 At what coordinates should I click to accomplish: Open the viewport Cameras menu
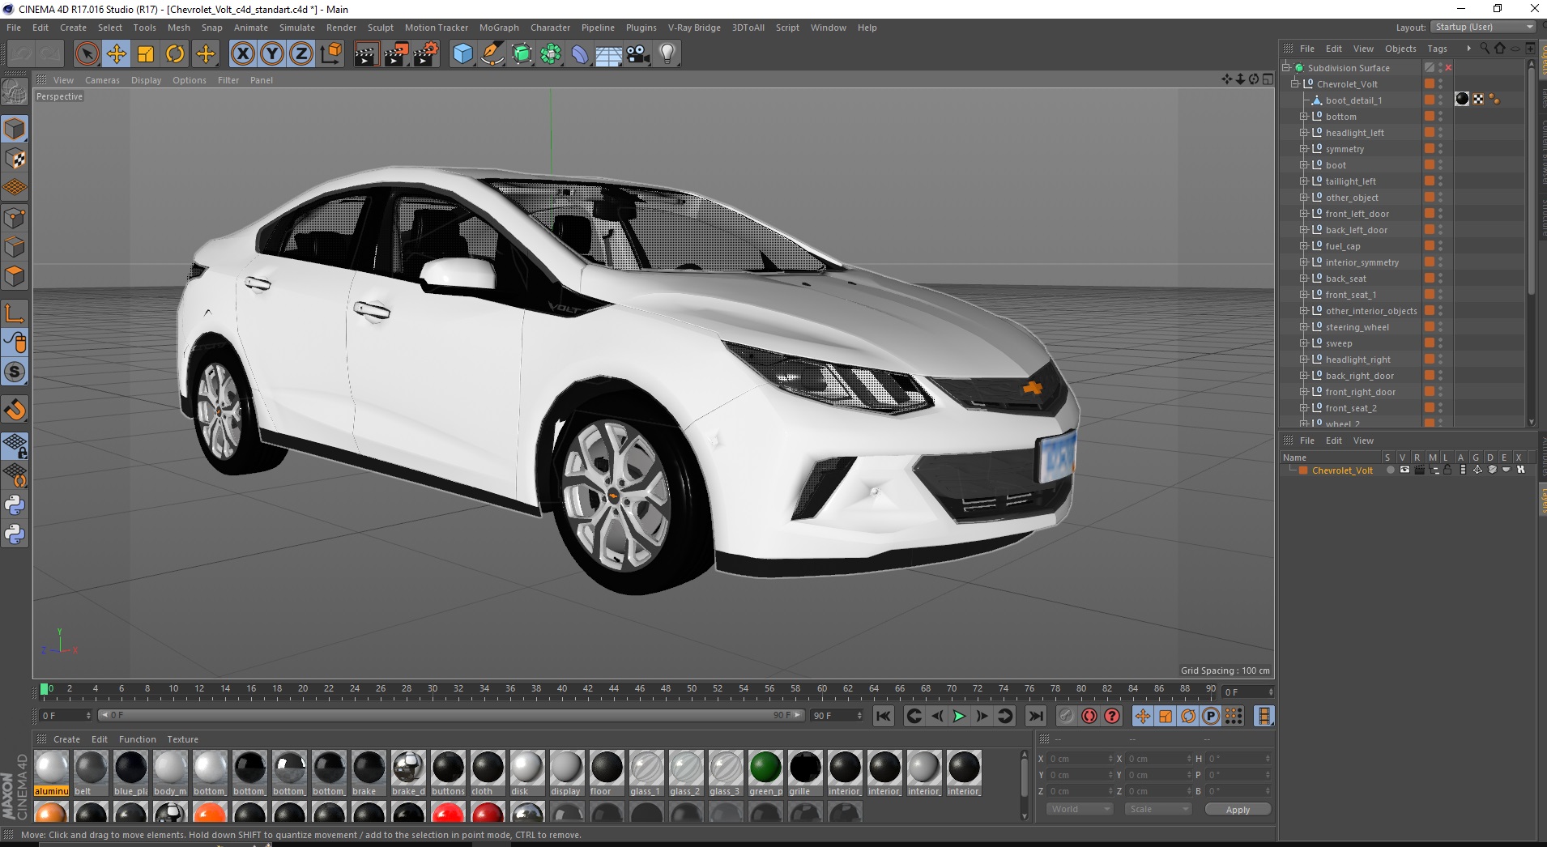(102, 80)
